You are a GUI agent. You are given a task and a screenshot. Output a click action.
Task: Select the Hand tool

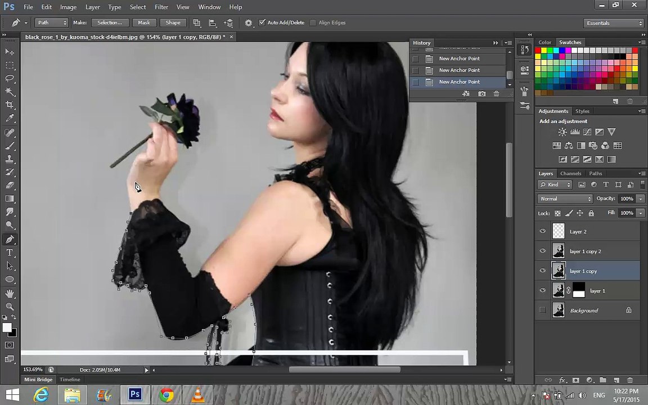coord(10,294)
